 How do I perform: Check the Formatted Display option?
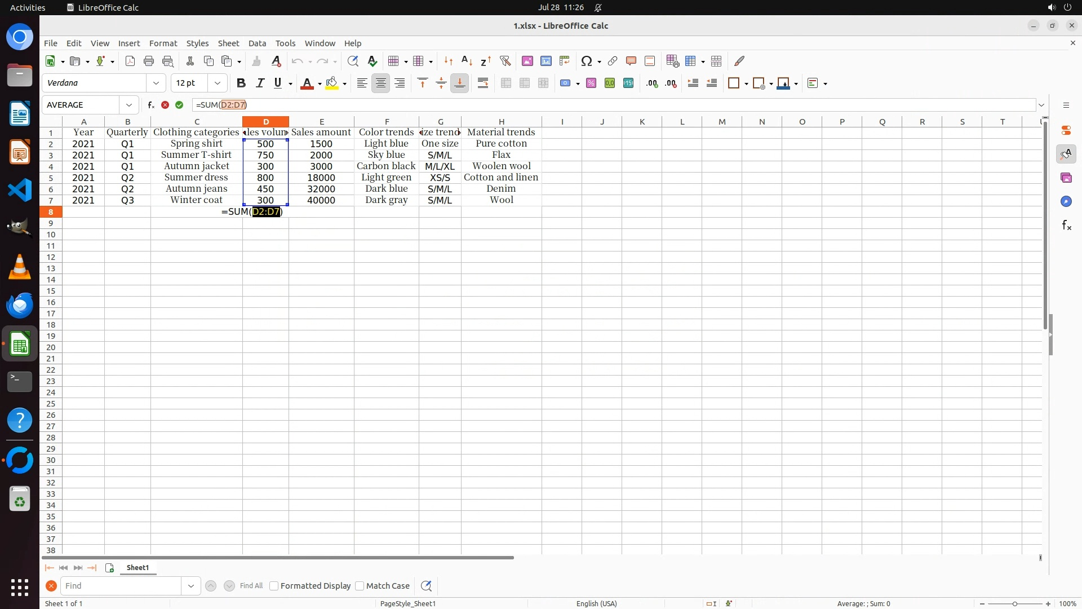[x=274, y=586]
